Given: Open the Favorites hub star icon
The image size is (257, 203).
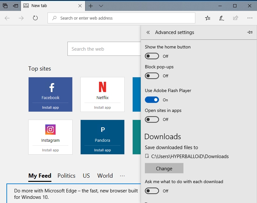Looking at the screenshot, I should tap(208, 18).
